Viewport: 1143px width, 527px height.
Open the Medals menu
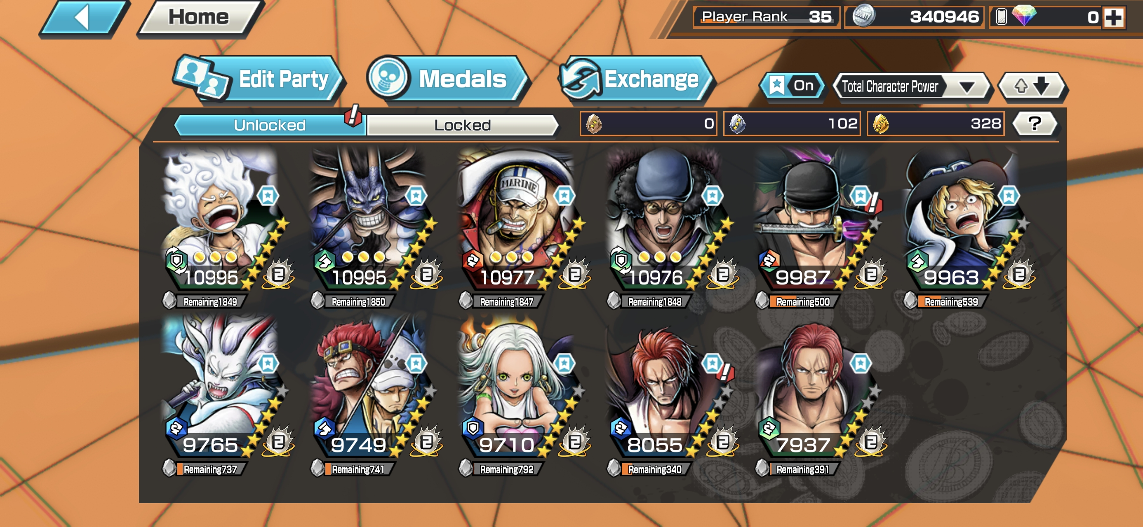tap(447, 79)
